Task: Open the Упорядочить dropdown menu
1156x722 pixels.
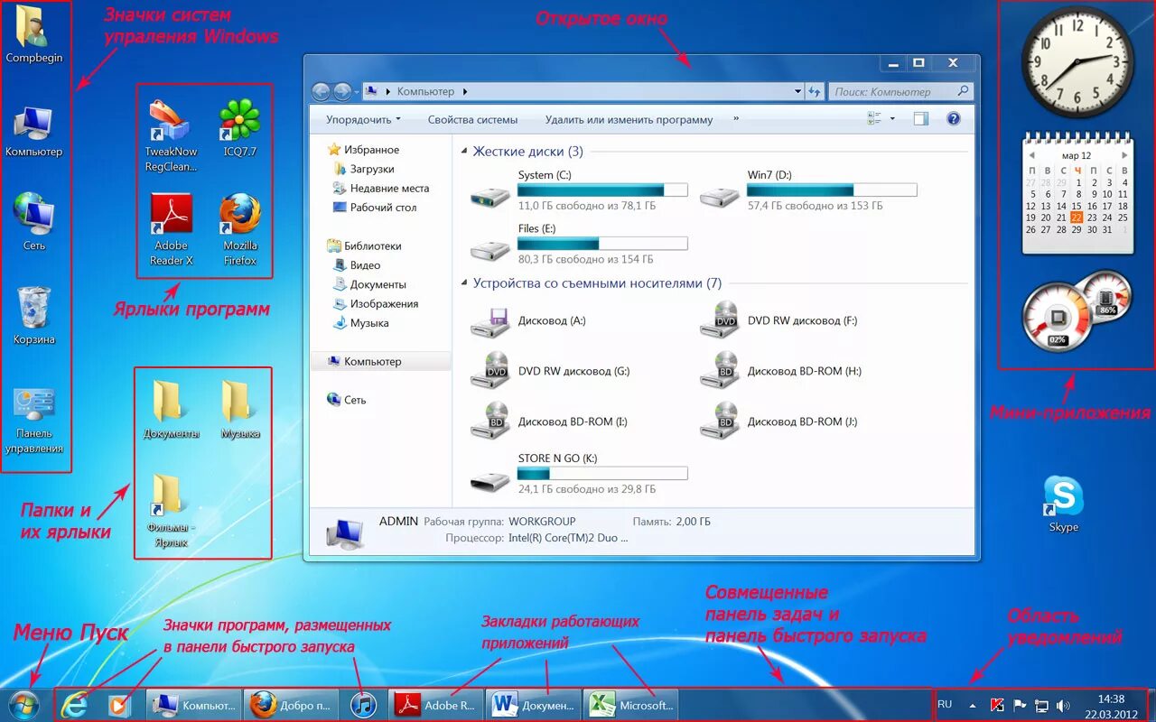Action: (363, 119)
